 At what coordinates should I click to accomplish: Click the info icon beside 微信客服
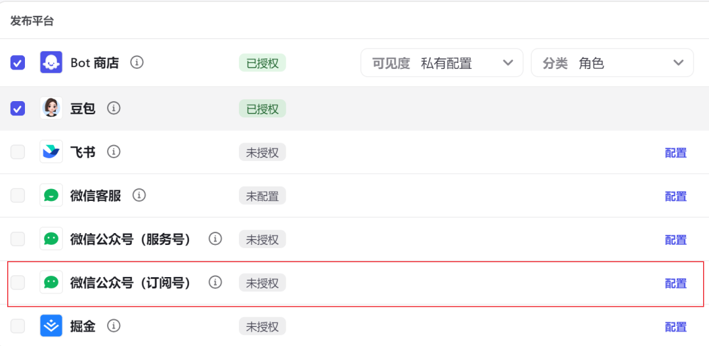(x=139, y=196)
